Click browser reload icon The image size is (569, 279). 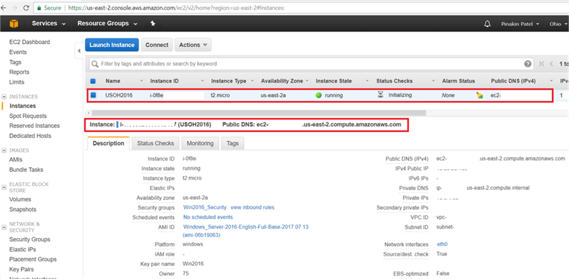tap(26, 8)
